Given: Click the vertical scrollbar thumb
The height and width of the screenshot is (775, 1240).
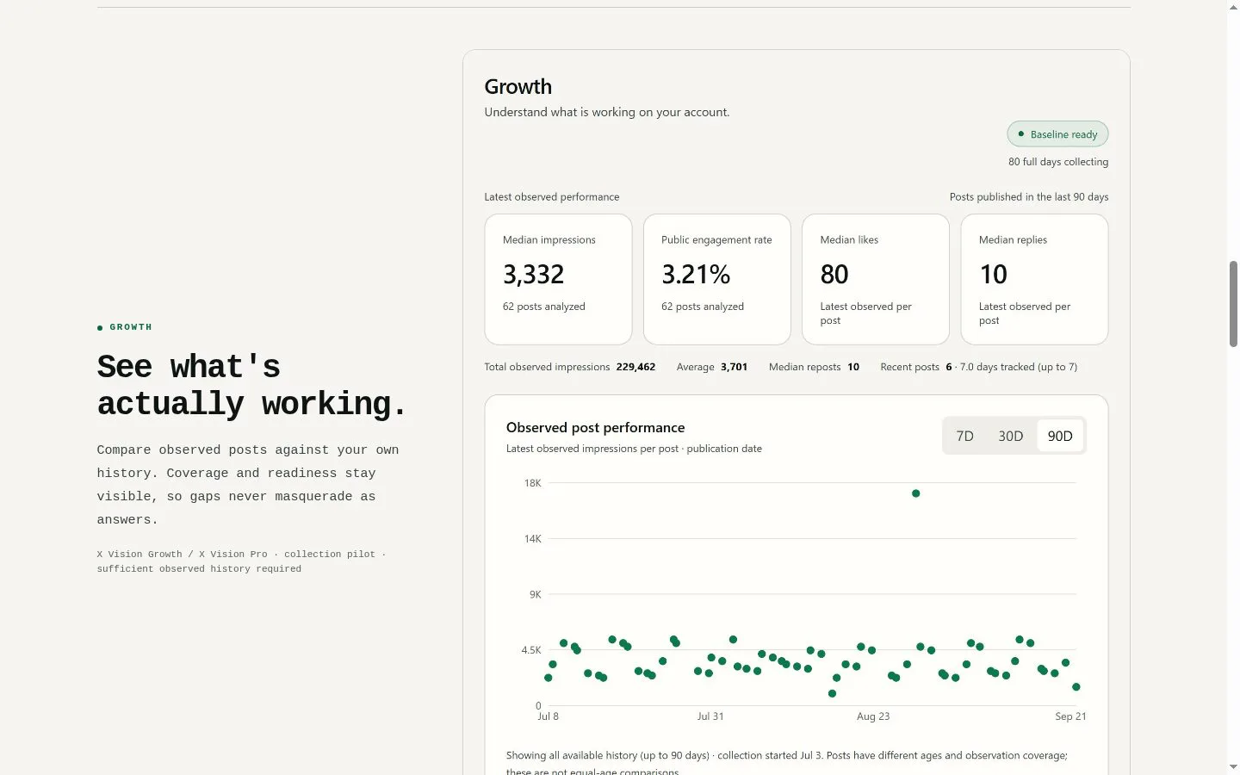Looking at the screenshot, I should pyautogui.click(x=1233, y=303).
